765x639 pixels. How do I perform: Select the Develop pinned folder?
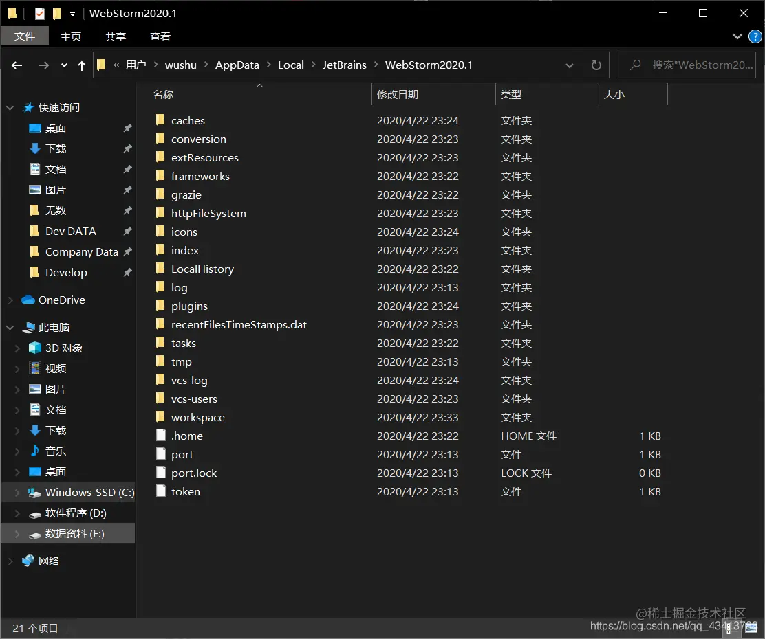(66, 273)
